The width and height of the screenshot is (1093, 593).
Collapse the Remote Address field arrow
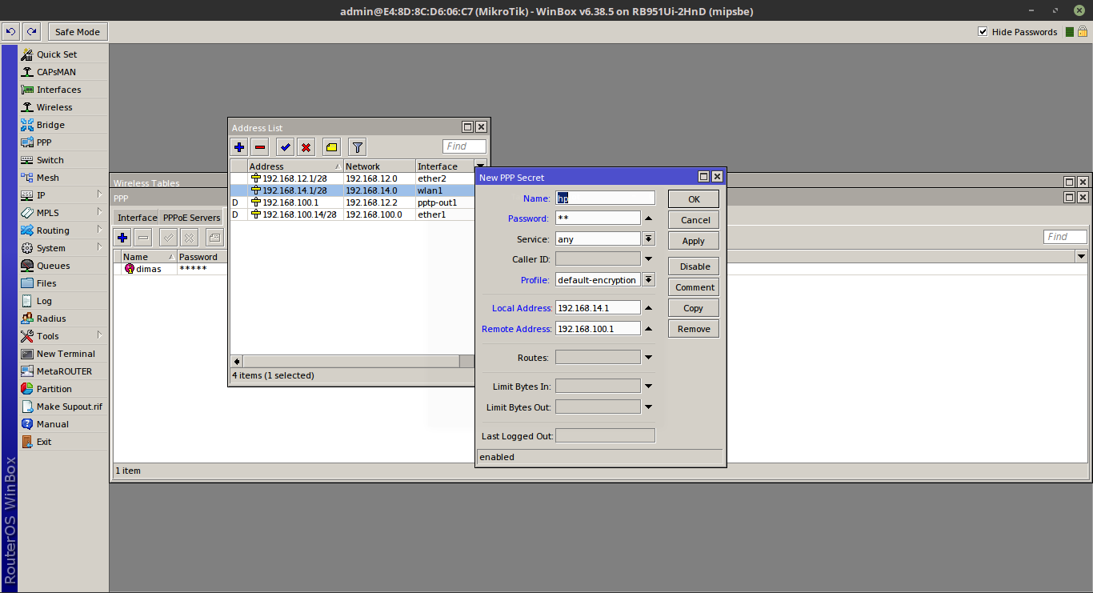tap(648, 329)
